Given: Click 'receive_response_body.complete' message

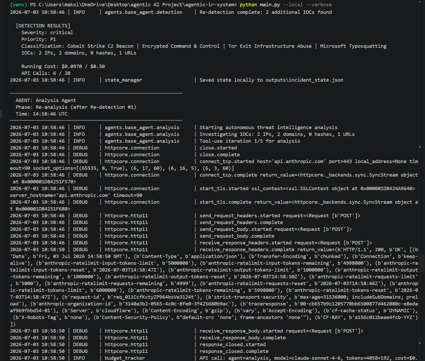Looking at the screenshot, I should (x=243, y=338).
